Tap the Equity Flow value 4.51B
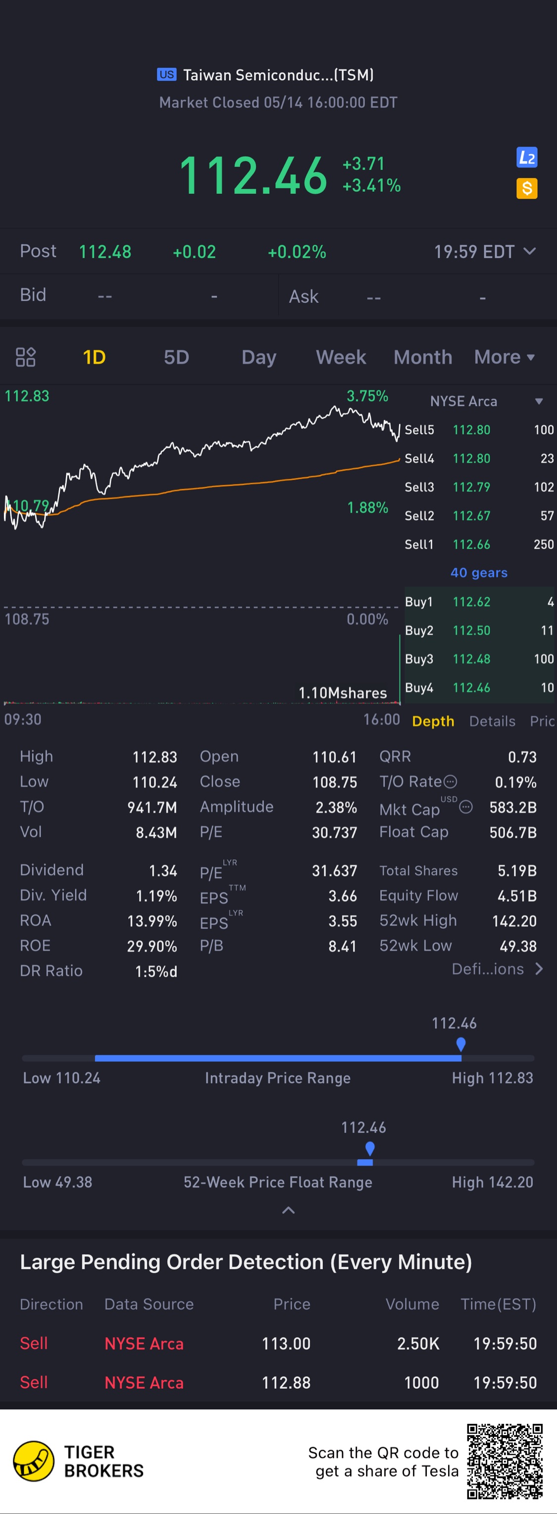 pos(517,896)
